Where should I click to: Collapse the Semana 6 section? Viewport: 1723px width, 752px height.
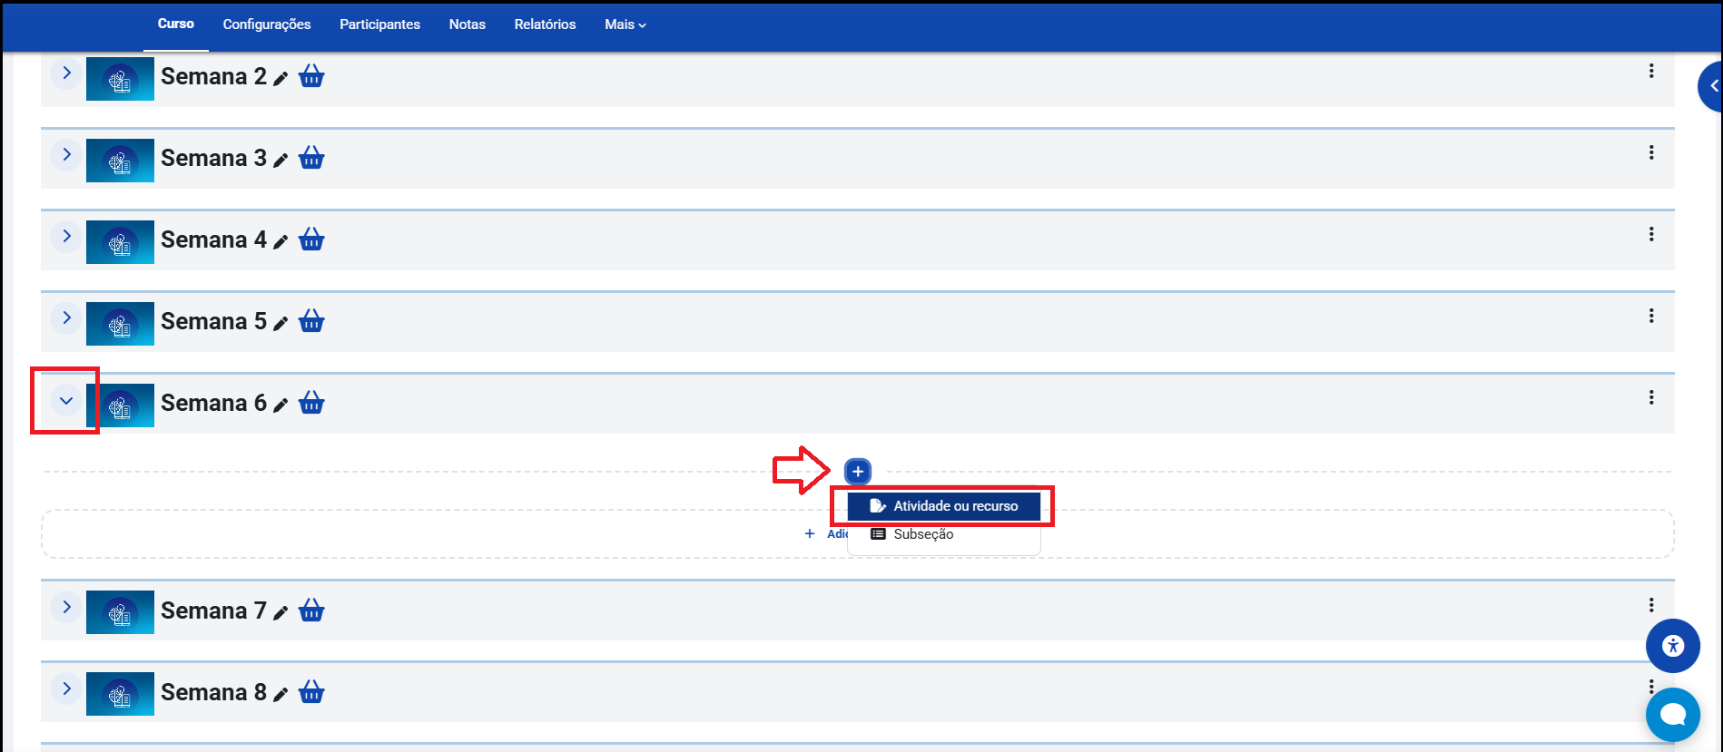65,400
